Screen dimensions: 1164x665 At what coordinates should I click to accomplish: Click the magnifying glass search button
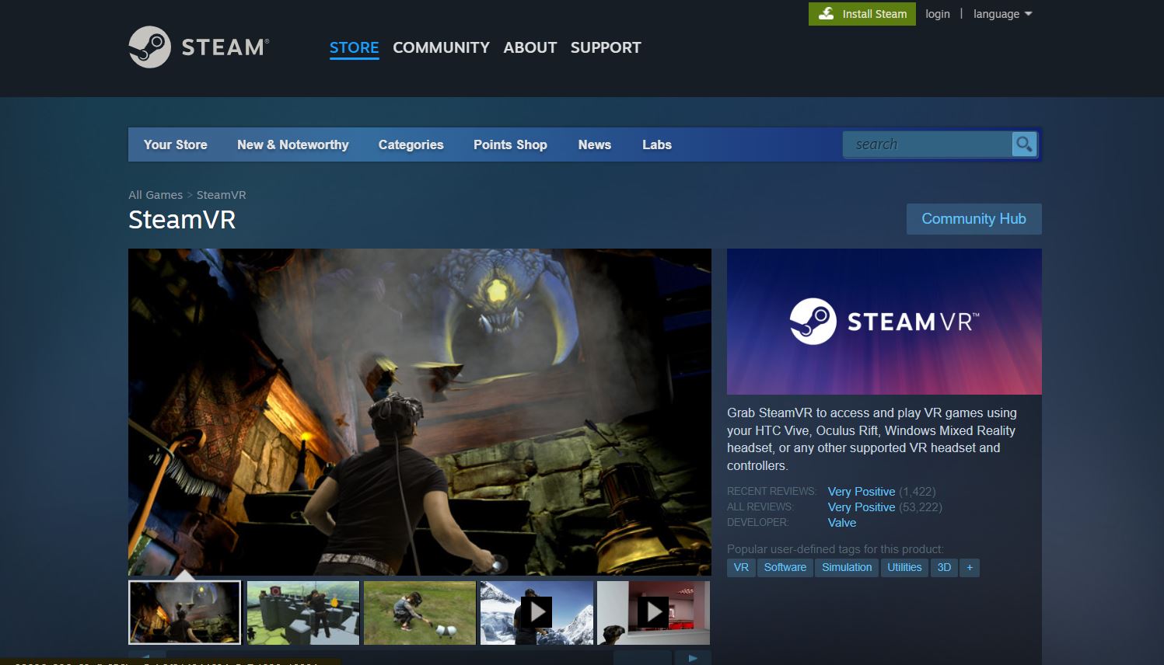point(1024,144)
